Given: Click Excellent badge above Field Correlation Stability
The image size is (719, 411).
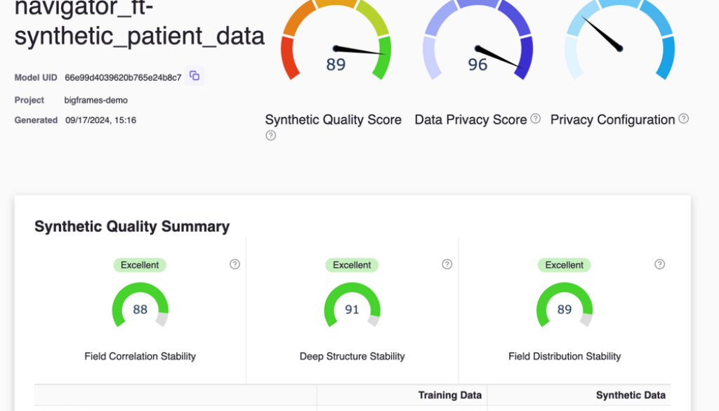Looking at the screenshot, I should point(140,265).
